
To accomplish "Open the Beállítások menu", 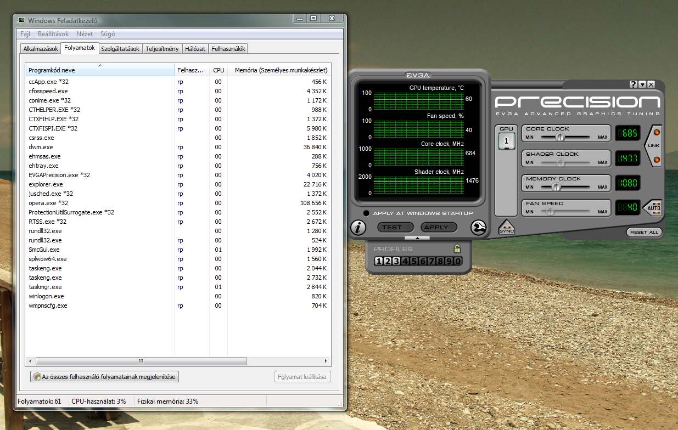I will tap(53, 34).
